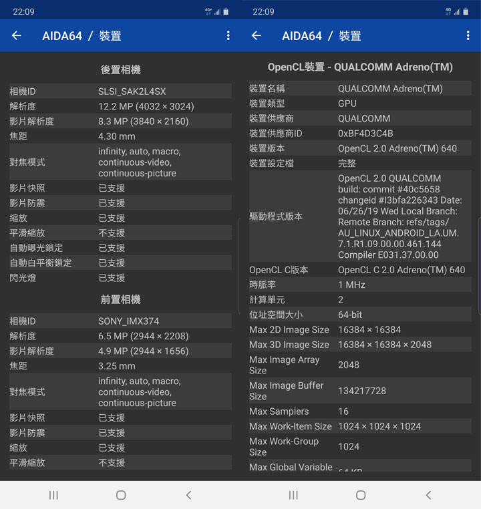Select device type value GPU
Image resolution: width=481 pixels, height=509 pixels.
point(347,104)
